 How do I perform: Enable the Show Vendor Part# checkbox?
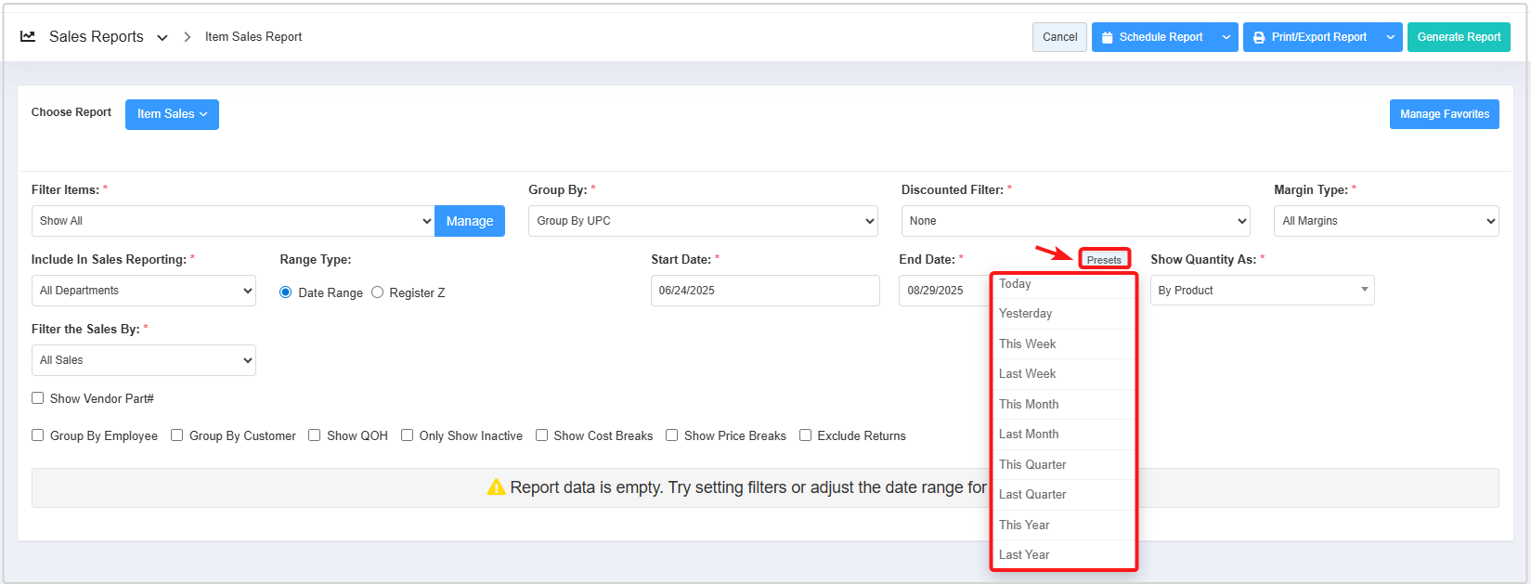38,398
